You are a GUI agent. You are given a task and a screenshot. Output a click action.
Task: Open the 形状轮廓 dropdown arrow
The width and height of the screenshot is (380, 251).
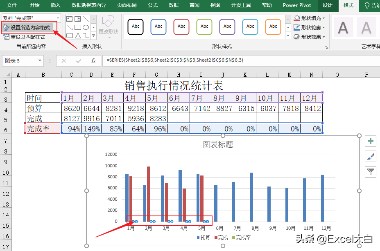coord(323,27)
